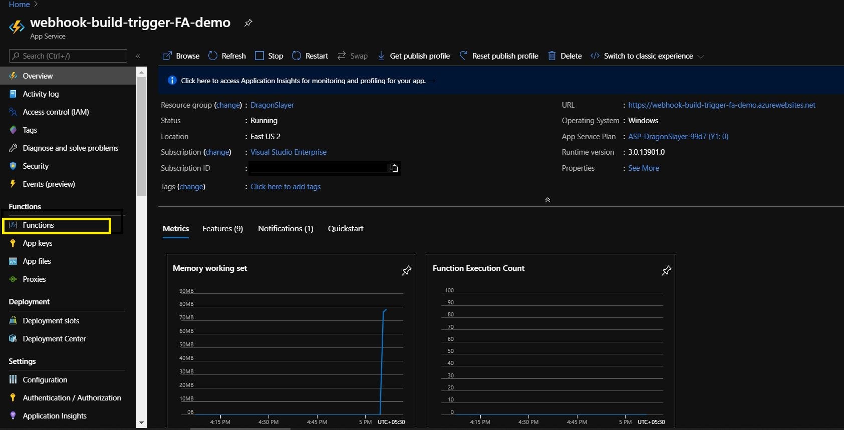This screenshot has height=430, width=844.
Task: Open the Notifications (1) tab
Action: tap(286, 229)
